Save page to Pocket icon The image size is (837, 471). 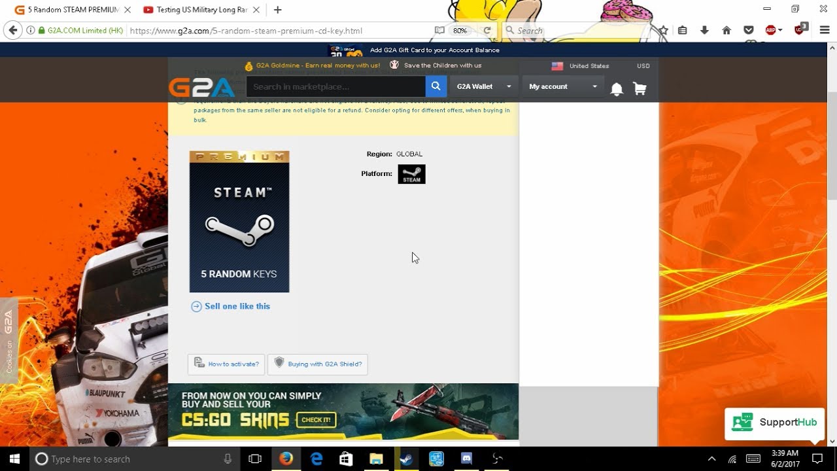pyautogui.click(x=749, y=30)
